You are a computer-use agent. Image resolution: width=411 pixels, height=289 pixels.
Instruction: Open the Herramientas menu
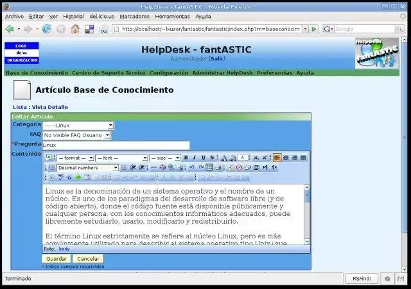(x=172, y=17)
